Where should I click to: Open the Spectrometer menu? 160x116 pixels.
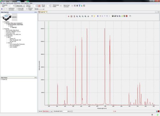[x=10, y=3]
